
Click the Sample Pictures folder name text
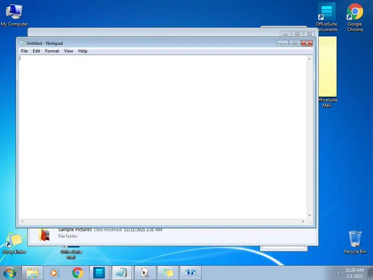(x=75, y=230)
